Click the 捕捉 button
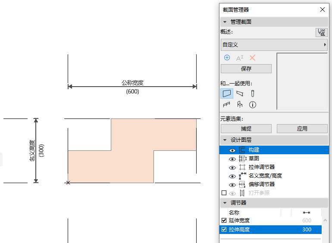The width and height of the screenshot is (332, 243). [x=246, y=128]
